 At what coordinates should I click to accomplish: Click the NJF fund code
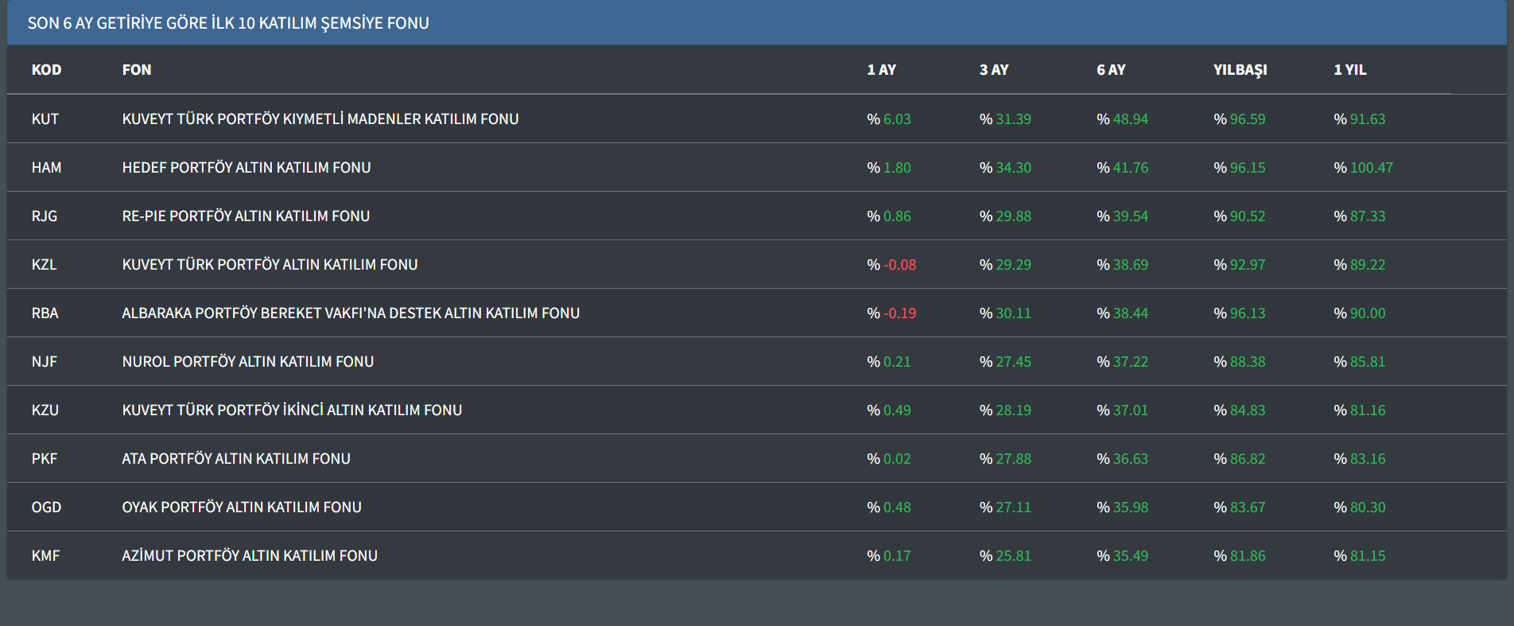(x=44, y=362)
